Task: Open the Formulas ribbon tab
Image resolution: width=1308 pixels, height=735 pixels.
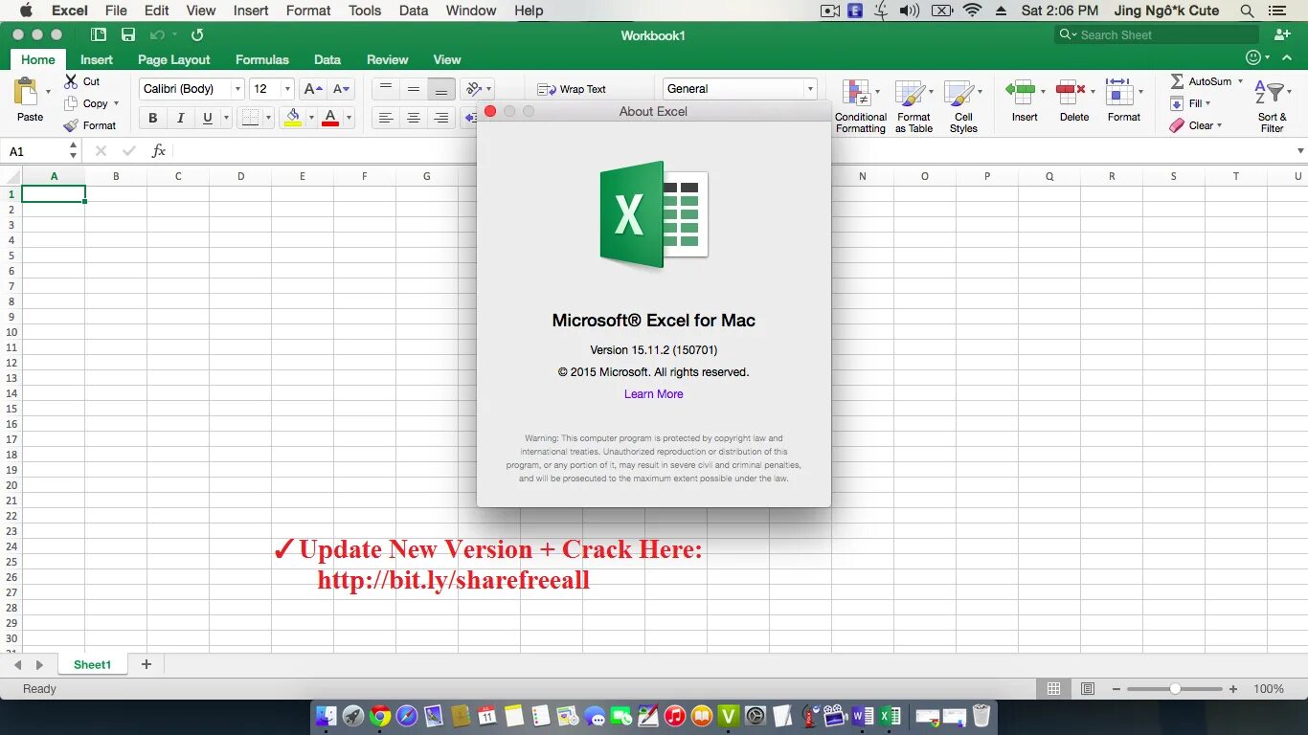Action: [x=262, y=59]
